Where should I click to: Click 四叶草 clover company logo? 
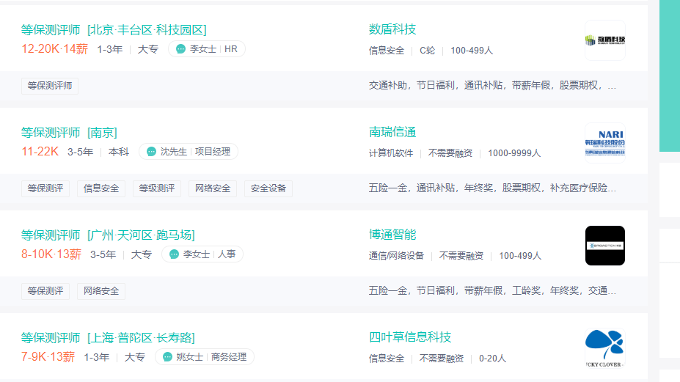click(x=604, y=348)
